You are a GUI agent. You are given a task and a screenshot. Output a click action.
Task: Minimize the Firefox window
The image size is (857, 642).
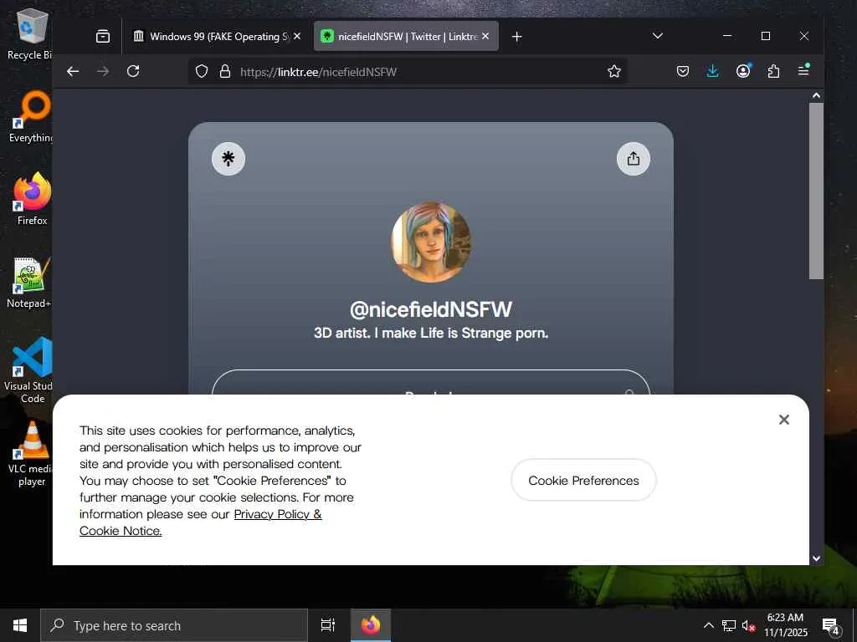727,36
